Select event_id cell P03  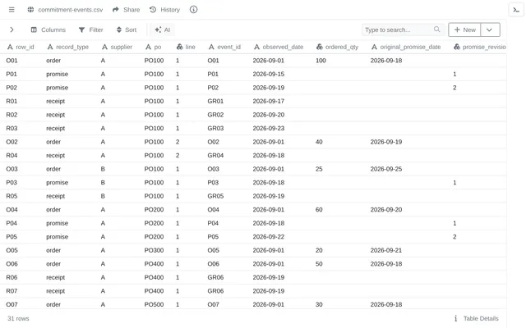[x=213, y=182]
